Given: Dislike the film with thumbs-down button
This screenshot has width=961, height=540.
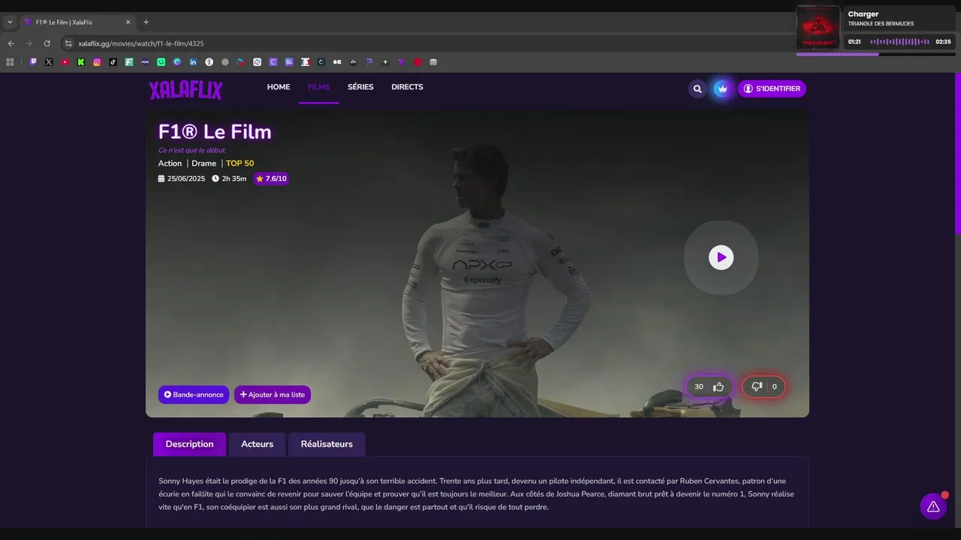Looking at the screenshot, I should click(764, 387).
